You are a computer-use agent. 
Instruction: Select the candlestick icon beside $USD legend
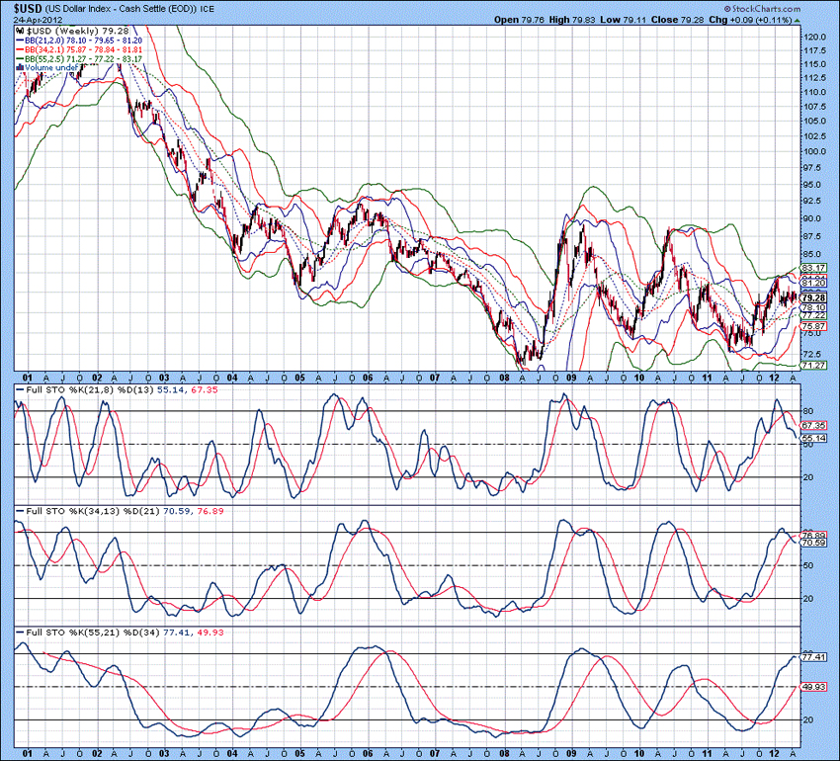coord(20,31)
